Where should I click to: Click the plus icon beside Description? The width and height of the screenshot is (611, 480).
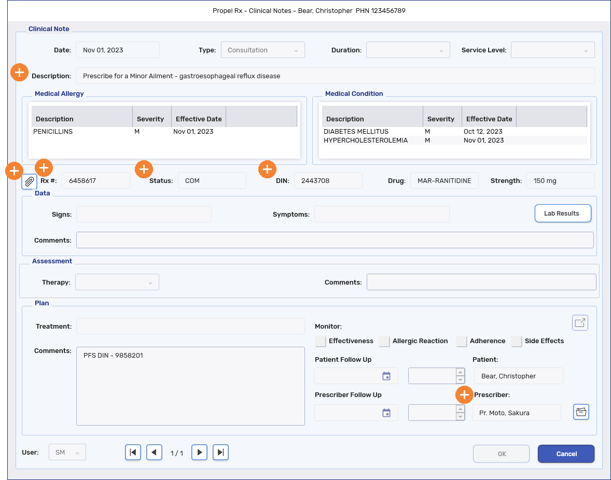[19, 73]
